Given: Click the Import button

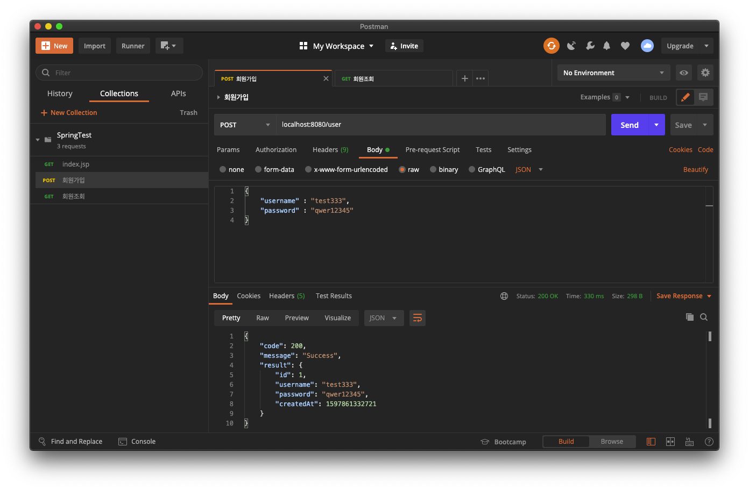Looking at the screenshot, I should point(95,46).
